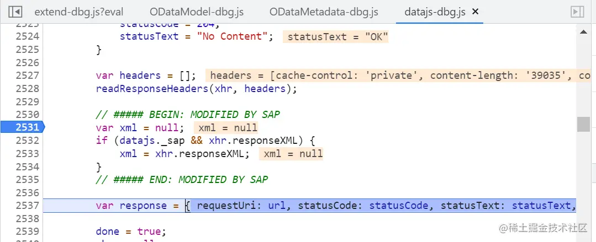Switch to extend-dbg.js?eval tab

coord(78,12)
